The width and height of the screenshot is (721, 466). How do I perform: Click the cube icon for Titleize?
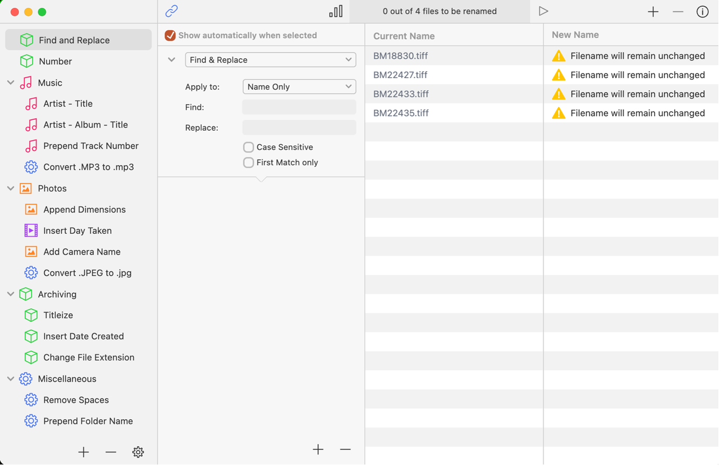pos(31,315)
